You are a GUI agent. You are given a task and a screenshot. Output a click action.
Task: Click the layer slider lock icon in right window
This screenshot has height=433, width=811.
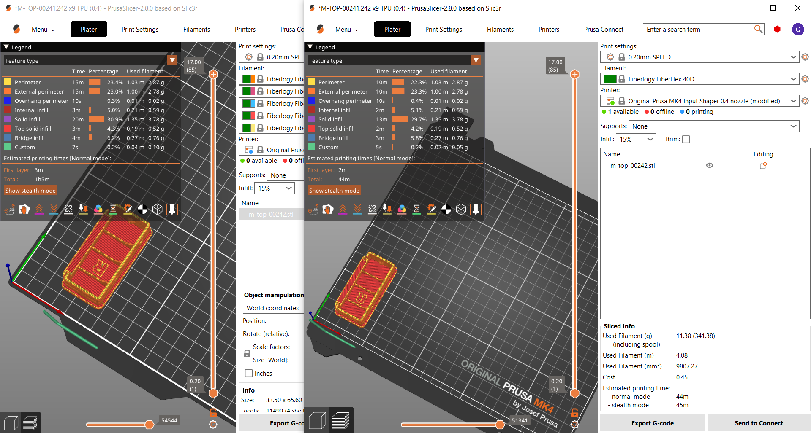click(x=574, y=412)
